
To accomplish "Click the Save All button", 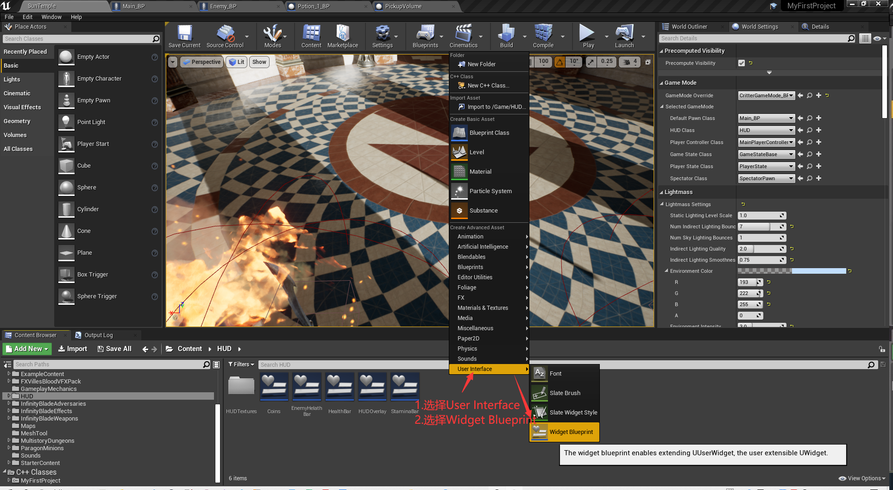I will click(x=114, y=349).
